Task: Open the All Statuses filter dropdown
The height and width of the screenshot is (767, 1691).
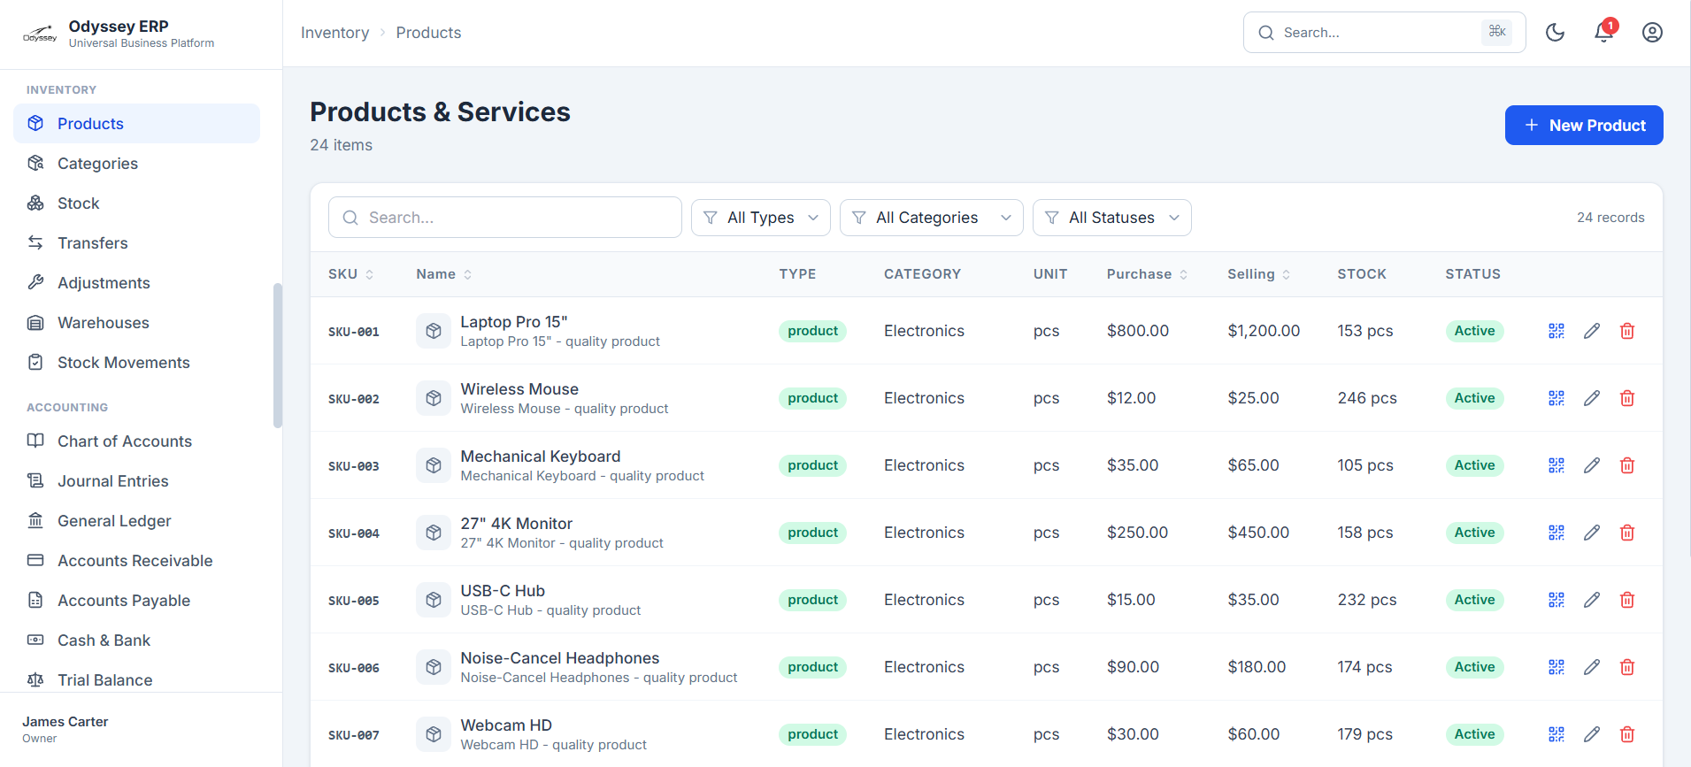Action: pos(1112,218)
